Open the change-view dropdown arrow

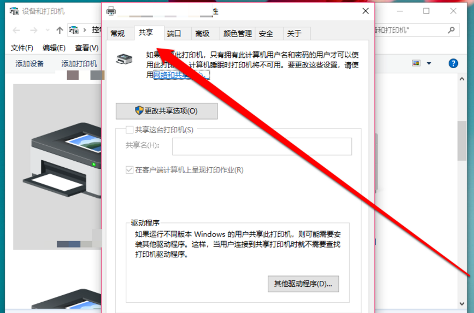pyautogui.click(x=428, y=63)
